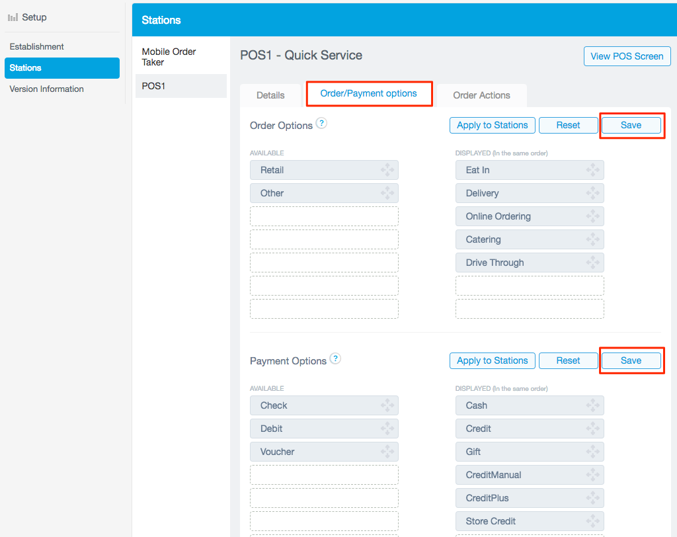Select Stations in the sidebar
Screen dimensions: 677x537
(x=62, y=68)
